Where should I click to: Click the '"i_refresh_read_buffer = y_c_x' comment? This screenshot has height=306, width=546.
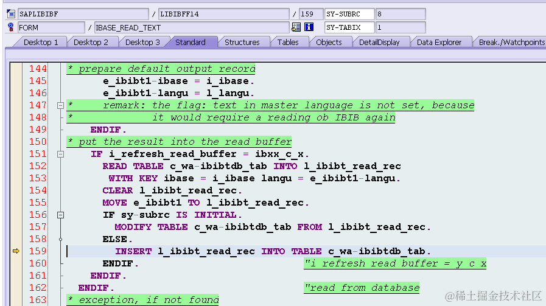[x=395, y=263]
